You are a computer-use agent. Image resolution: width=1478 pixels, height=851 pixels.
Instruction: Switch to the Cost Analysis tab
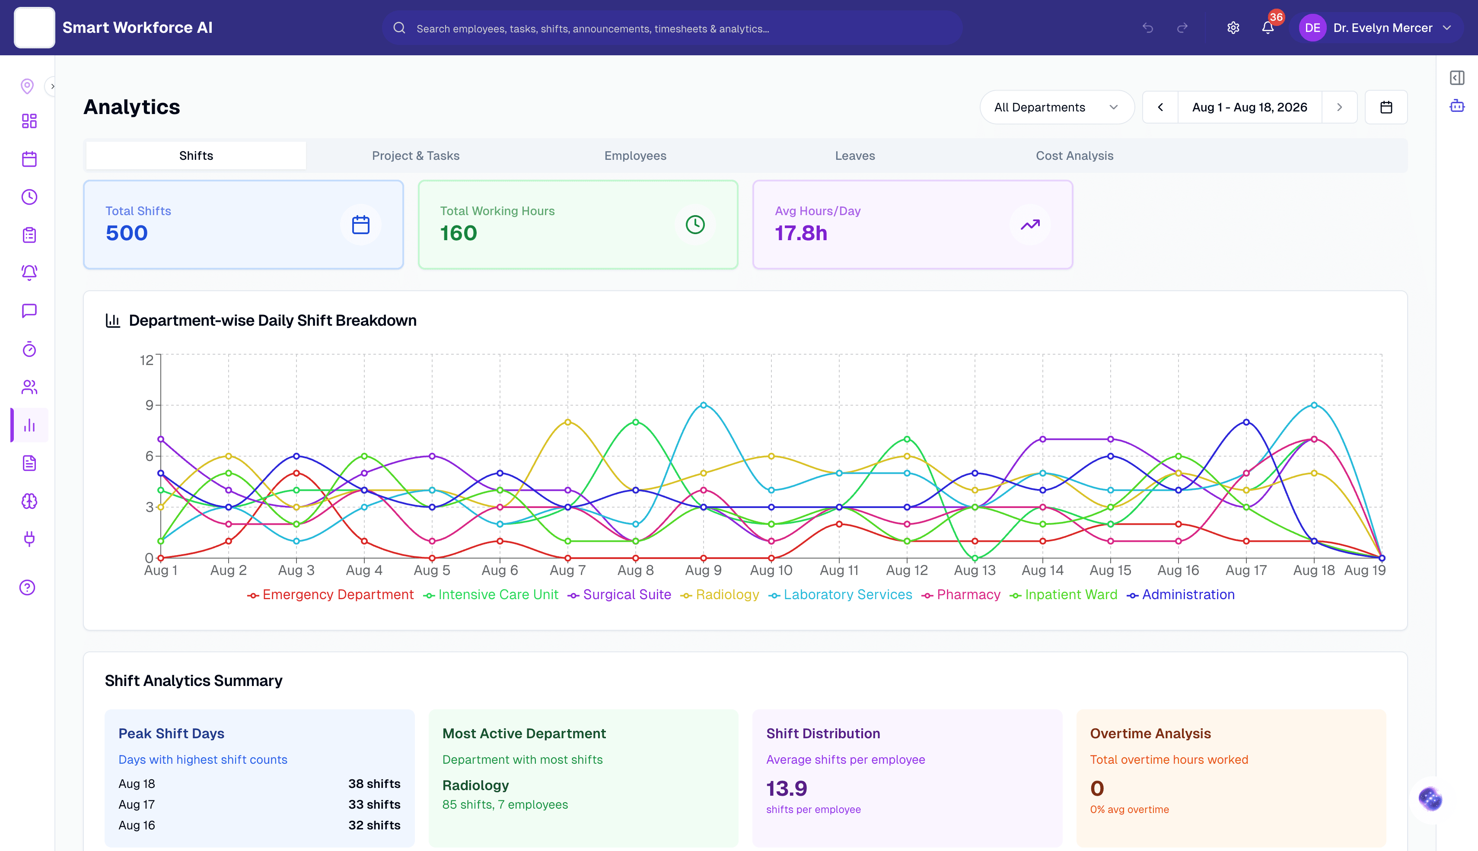(x=1074, y=156)
